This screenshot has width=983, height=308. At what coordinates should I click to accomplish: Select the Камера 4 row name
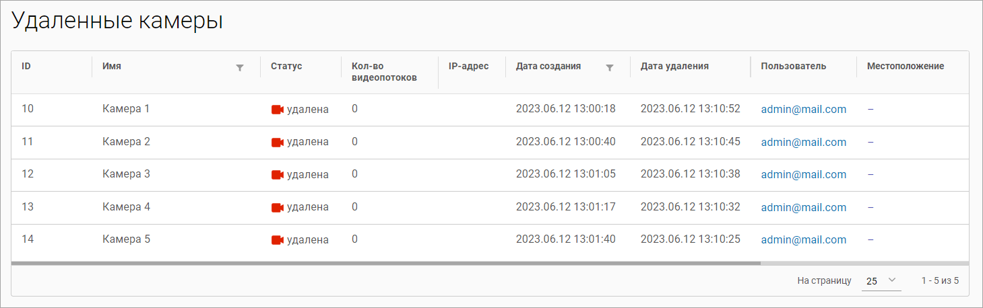pyautogui.click(x=126, y=207)
